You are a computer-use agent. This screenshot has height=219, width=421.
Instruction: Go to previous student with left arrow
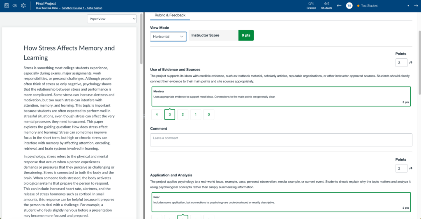[x=339, y=6]
